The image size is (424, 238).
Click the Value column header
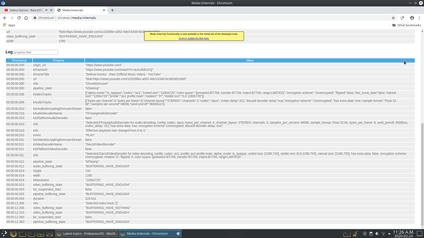coord(249,61)
